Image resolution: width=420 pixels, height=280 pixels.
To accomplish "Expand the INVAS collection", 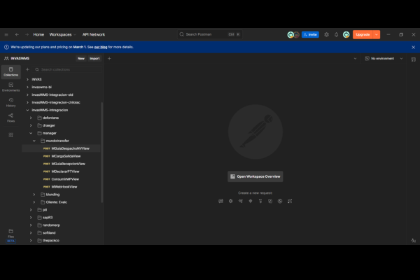I will click(27, 79).
